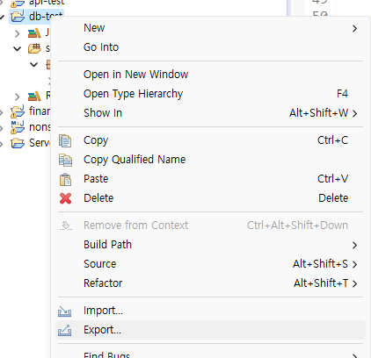
Task: Select the db-test project name
Action: click(46, 16)
